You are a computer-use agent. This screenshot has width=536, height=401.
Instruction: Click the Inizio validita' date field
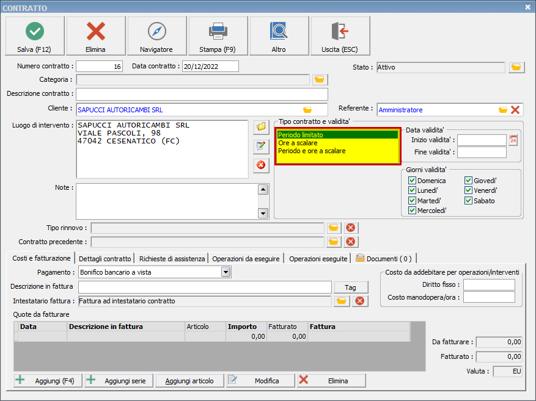coord(482,140)
